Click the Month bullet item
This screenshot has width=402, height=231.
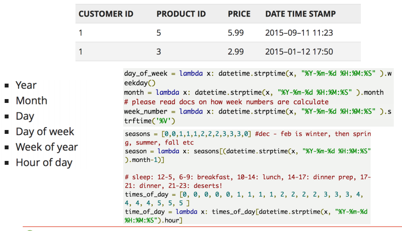tap(31, 101)
